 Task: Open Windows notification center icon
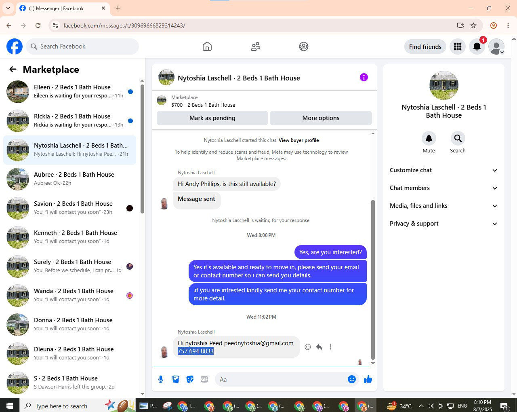click(504, 406)
